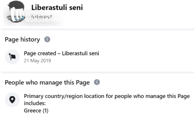The height and width of the screenshot is (117, 194).
Task: Open the Liberastuli seni page title
Action: [x=57, y=7]
